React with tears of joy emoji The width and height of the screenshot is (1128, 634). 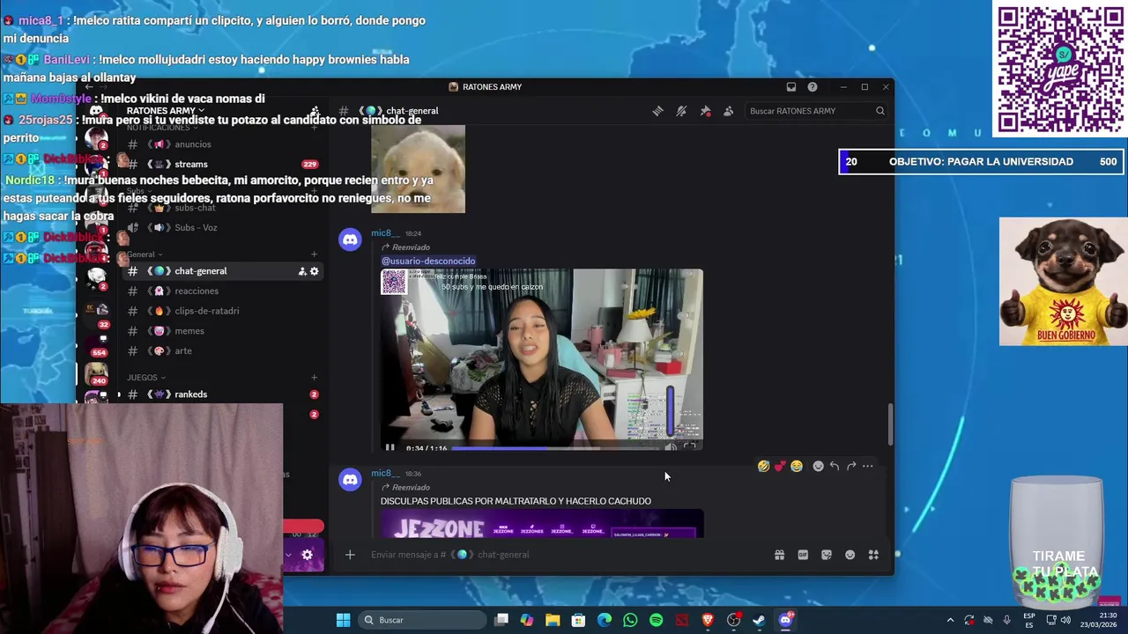tap(797, 466)
